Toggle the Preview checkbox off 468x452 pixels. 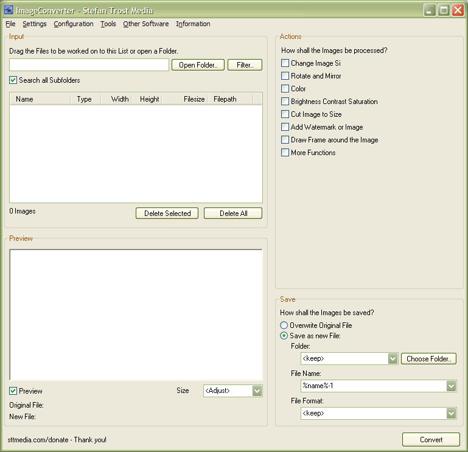13,391
